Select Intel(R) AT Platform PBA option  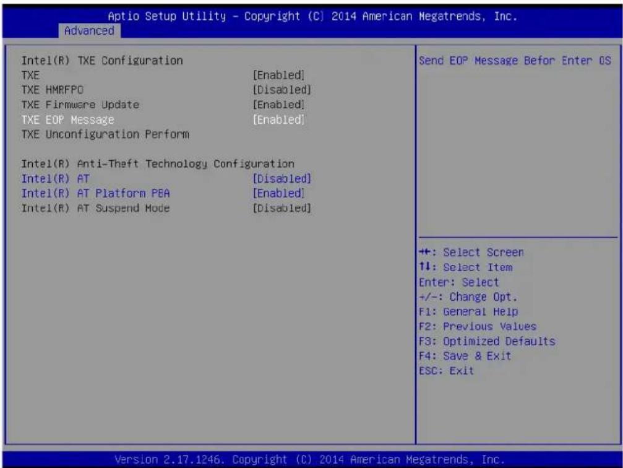tap(96, 194)
